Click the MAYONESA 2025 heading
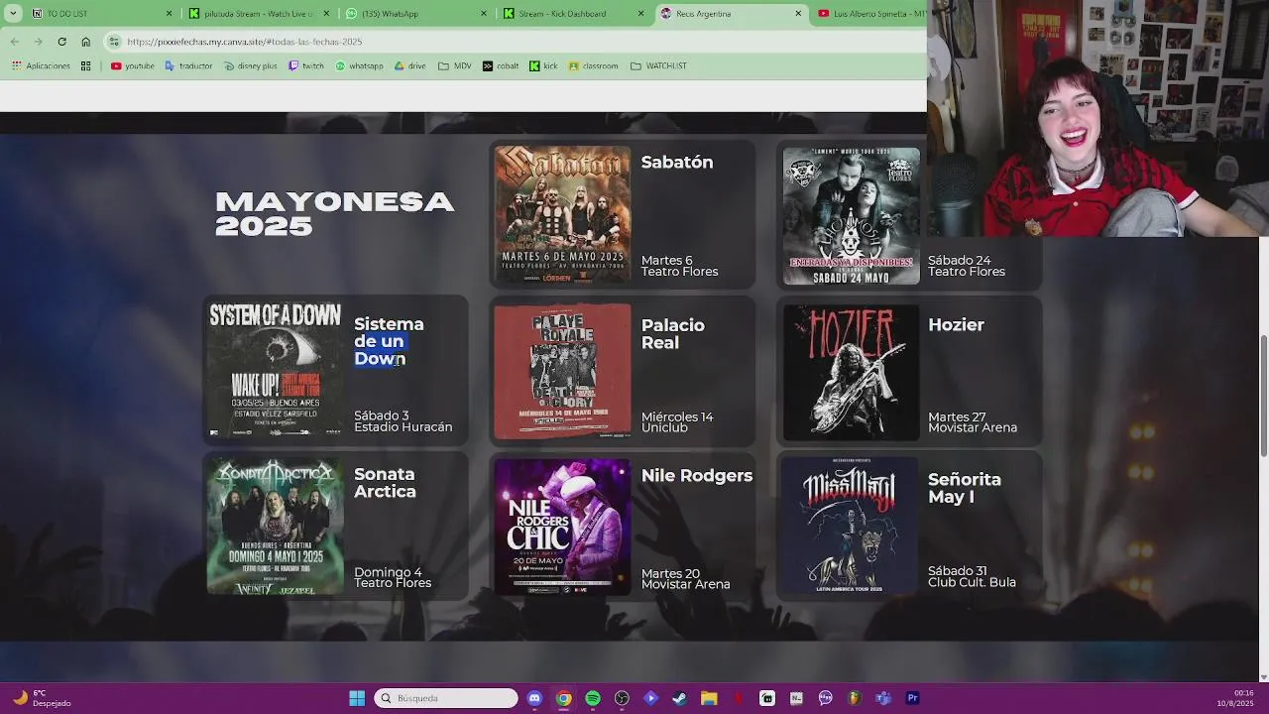Image resolution: width=1269 pixels, height=714 pixels. coord(335,214)
